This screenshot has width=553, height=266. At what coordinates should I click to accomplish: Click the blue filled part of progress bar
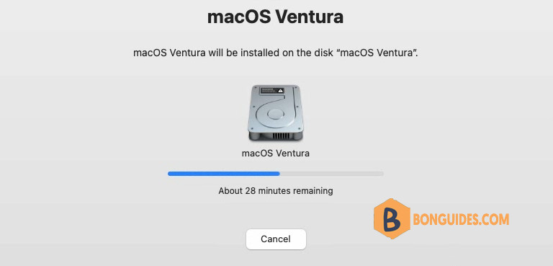(x=224, y=174)
